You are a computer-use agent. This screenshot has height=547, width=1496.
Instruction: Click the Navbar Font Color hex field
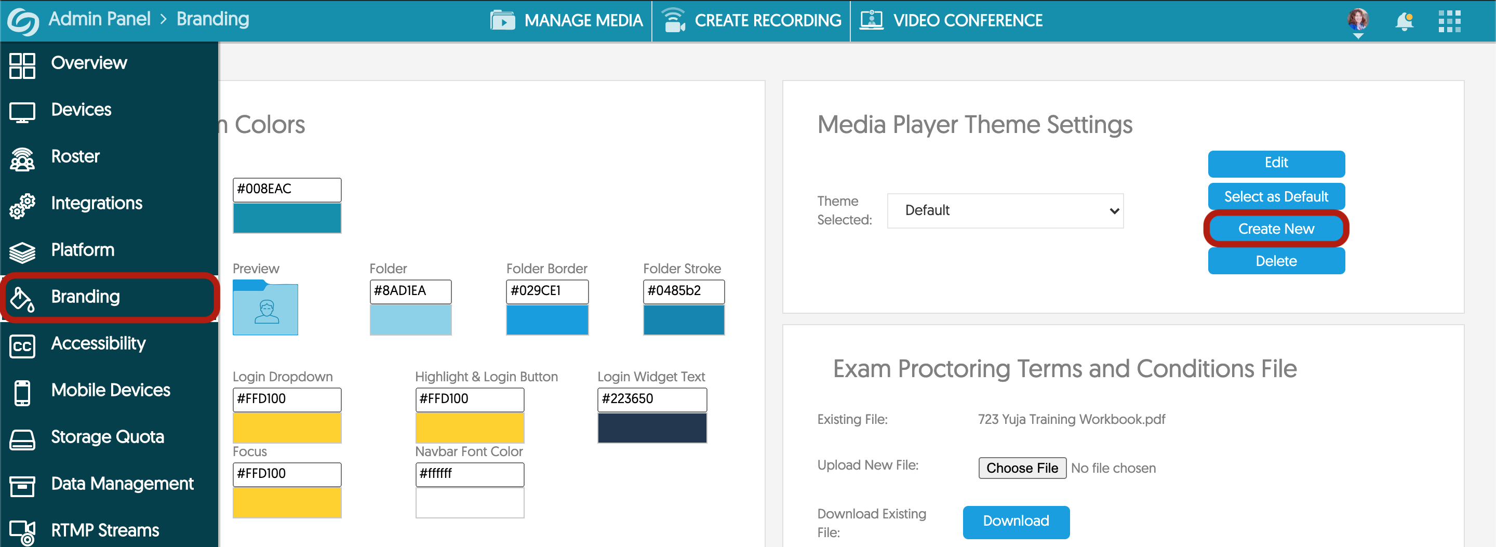point(469,474)
